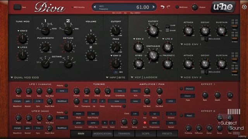Open the Chorus1 effect selector
248x139 pixels.
point(189,89)
